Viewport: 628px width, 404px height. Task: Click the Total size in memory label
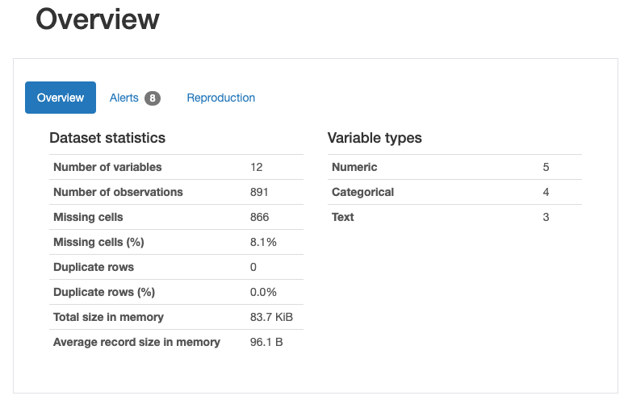point(108,317)
